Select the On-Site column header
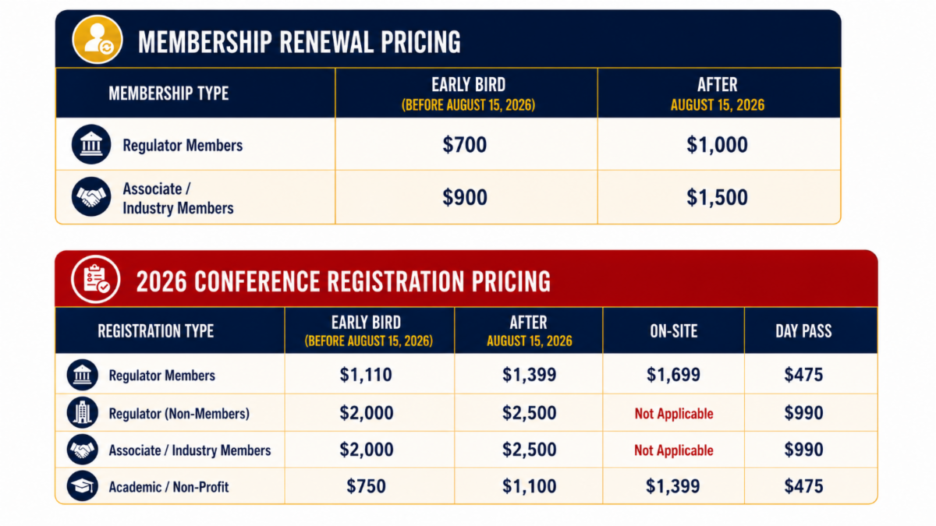The image size is (936, 526). coord(674,330)
